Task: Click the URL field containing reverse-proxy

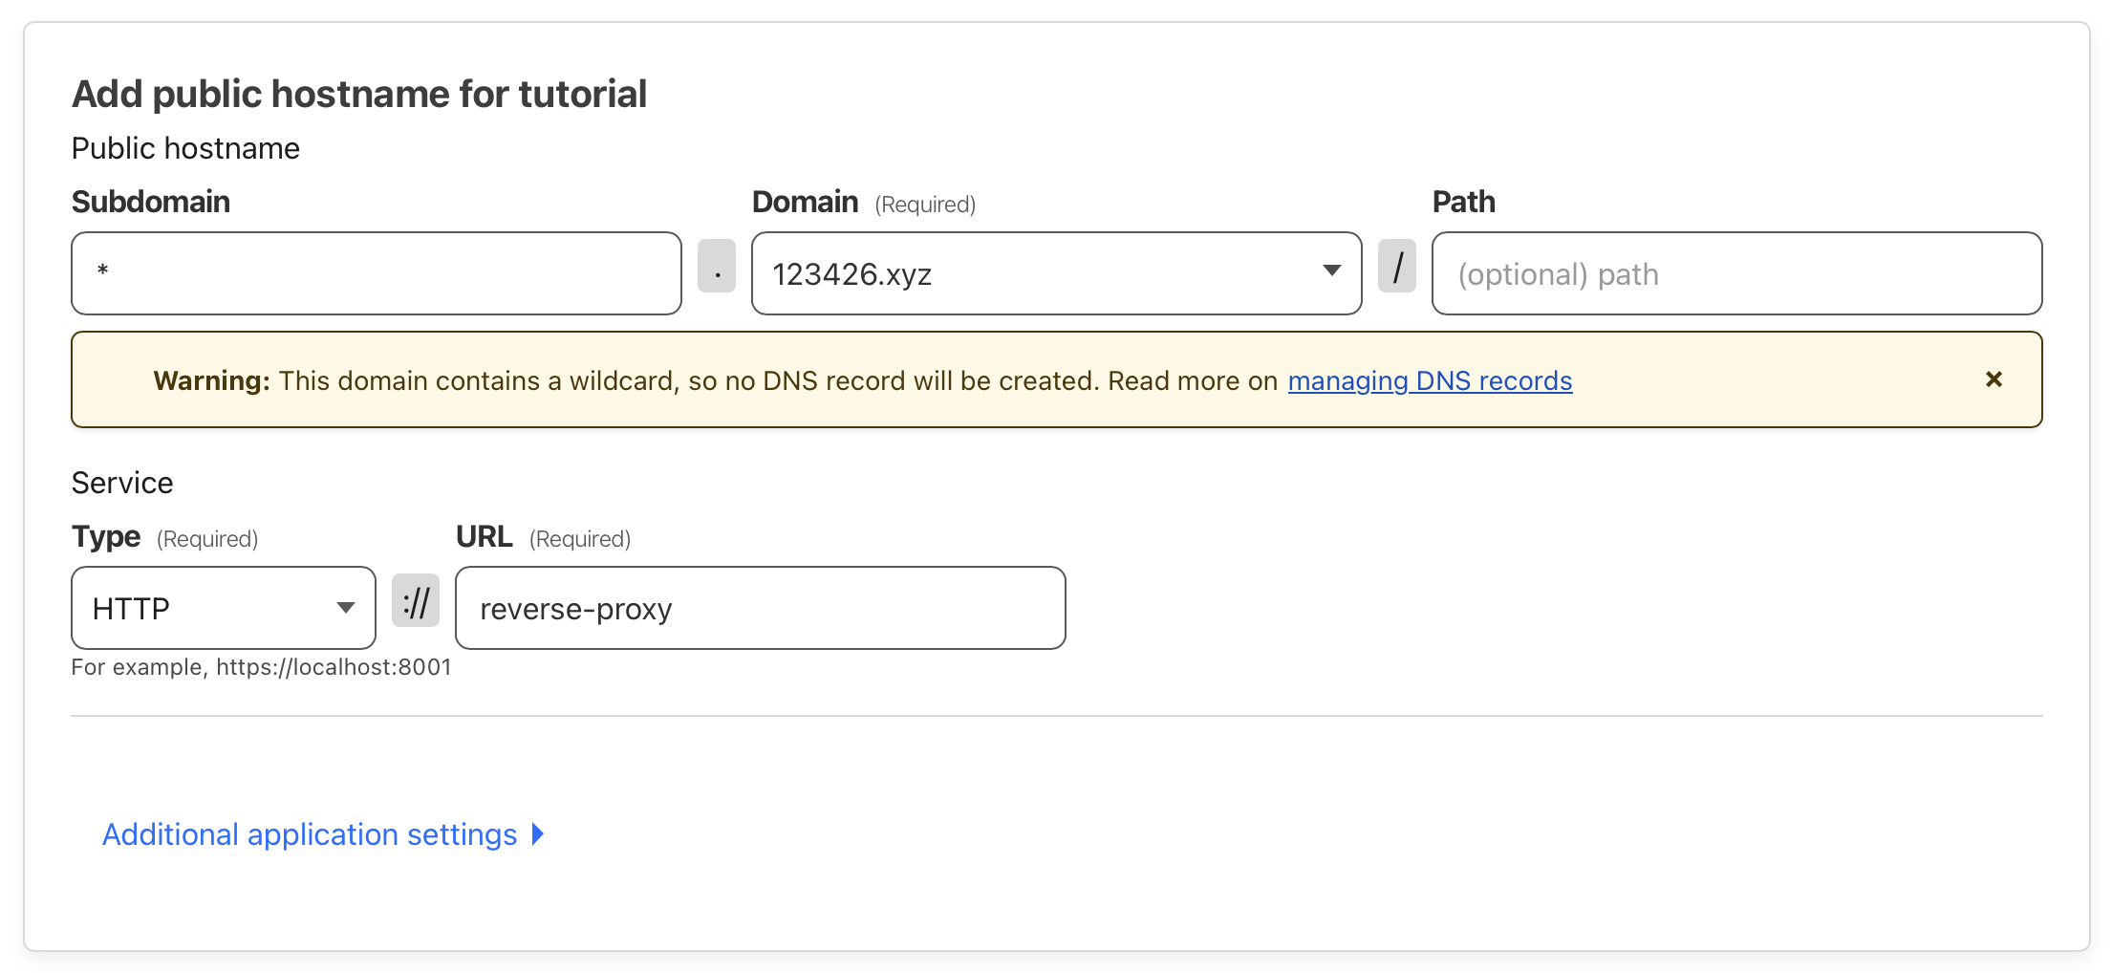Action: click(760, 608)
